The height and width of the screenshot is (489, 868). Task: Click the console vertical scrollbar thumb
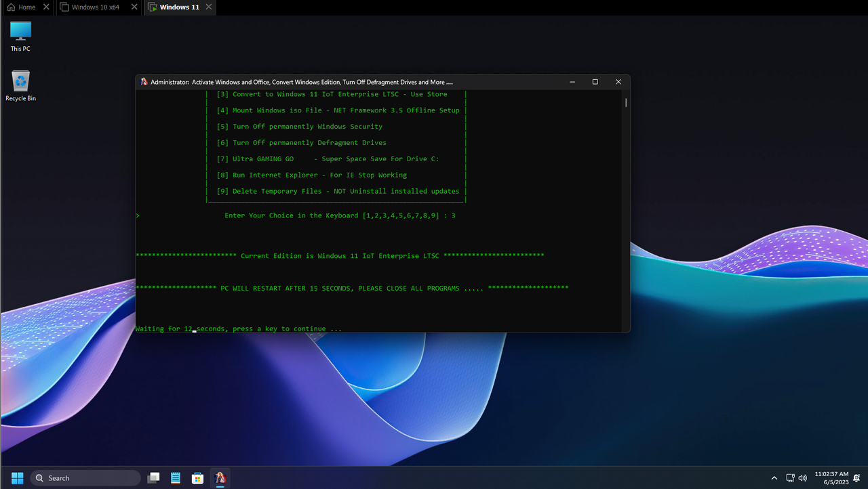(x=626, y=102)
